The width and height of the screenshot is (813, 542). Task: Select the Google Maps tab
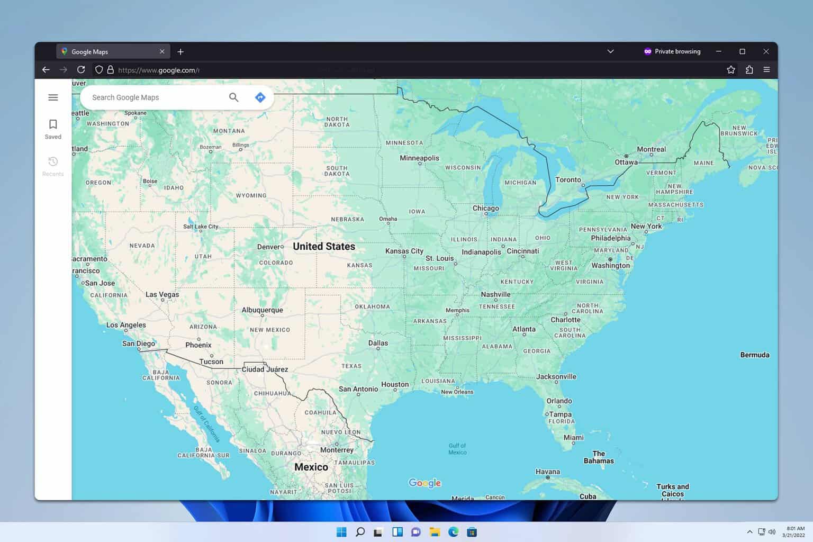tap(113, 51)
